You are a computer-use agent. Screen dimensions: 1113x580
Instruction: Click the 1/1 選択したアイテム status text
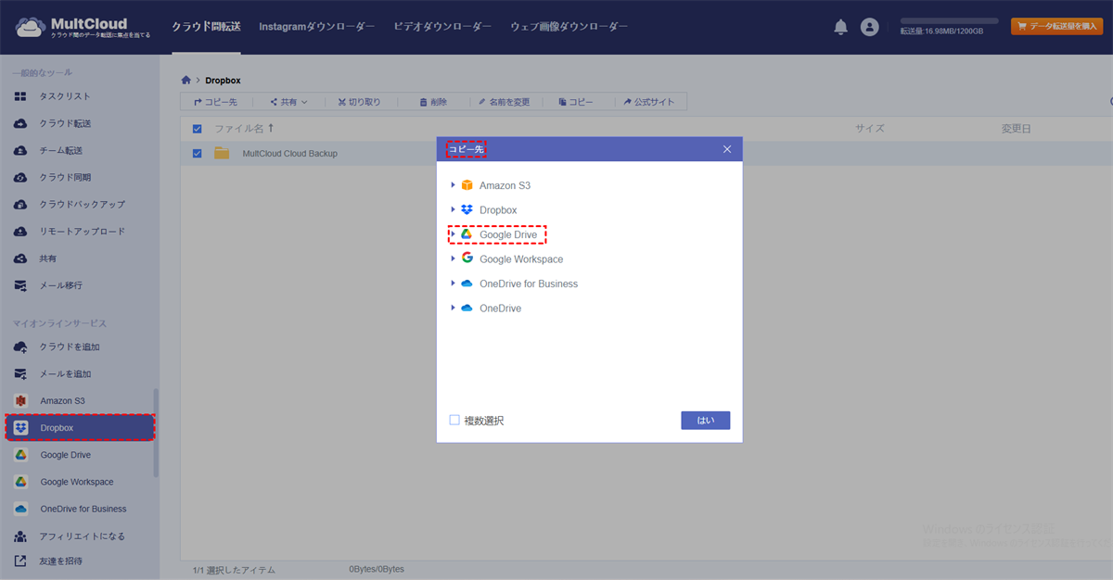pos(234,570)
